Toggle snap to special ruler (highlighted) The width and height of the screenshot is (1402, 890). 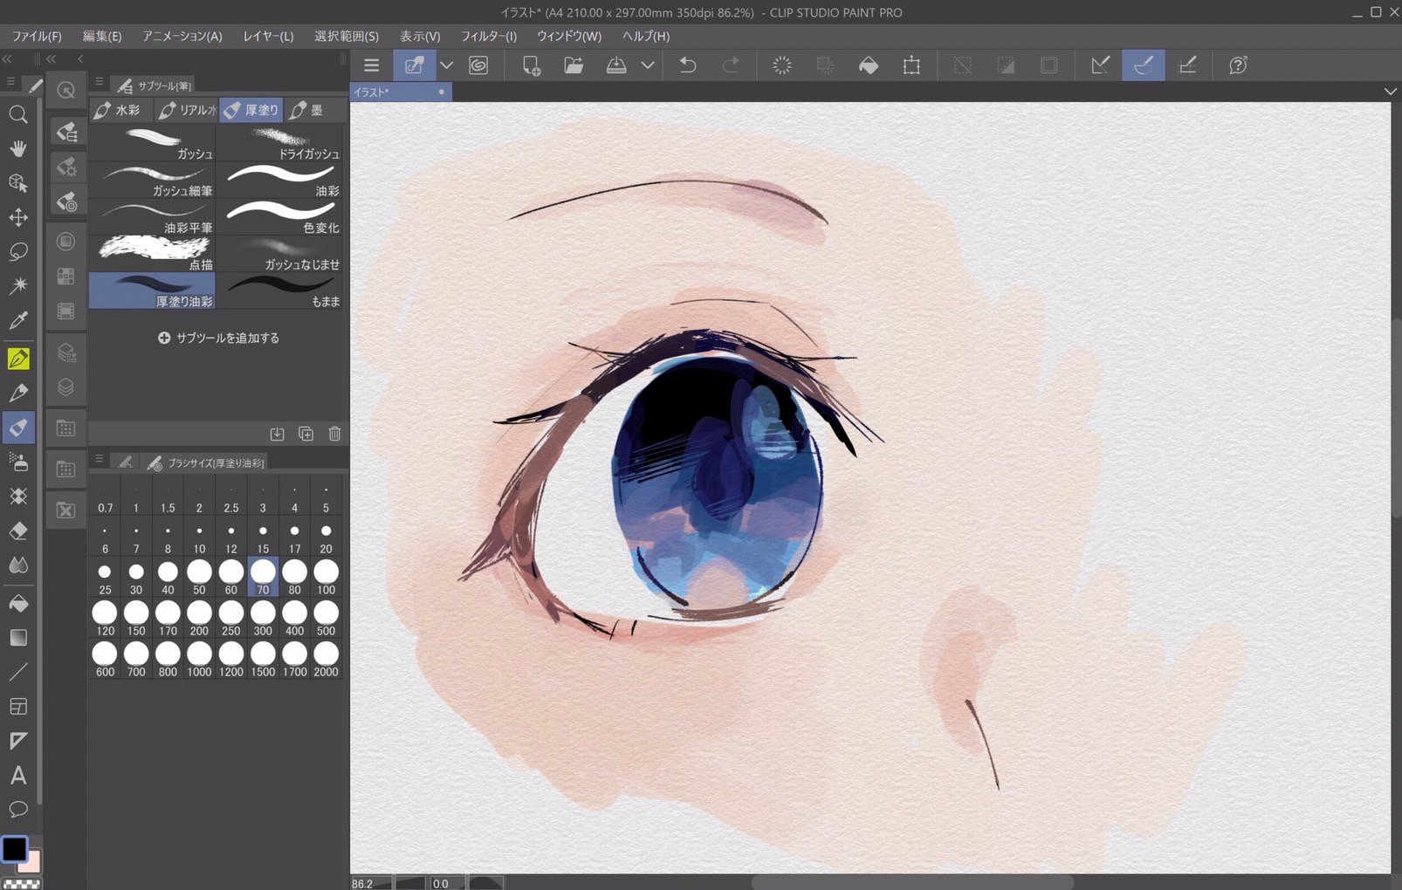point(1144,65)
